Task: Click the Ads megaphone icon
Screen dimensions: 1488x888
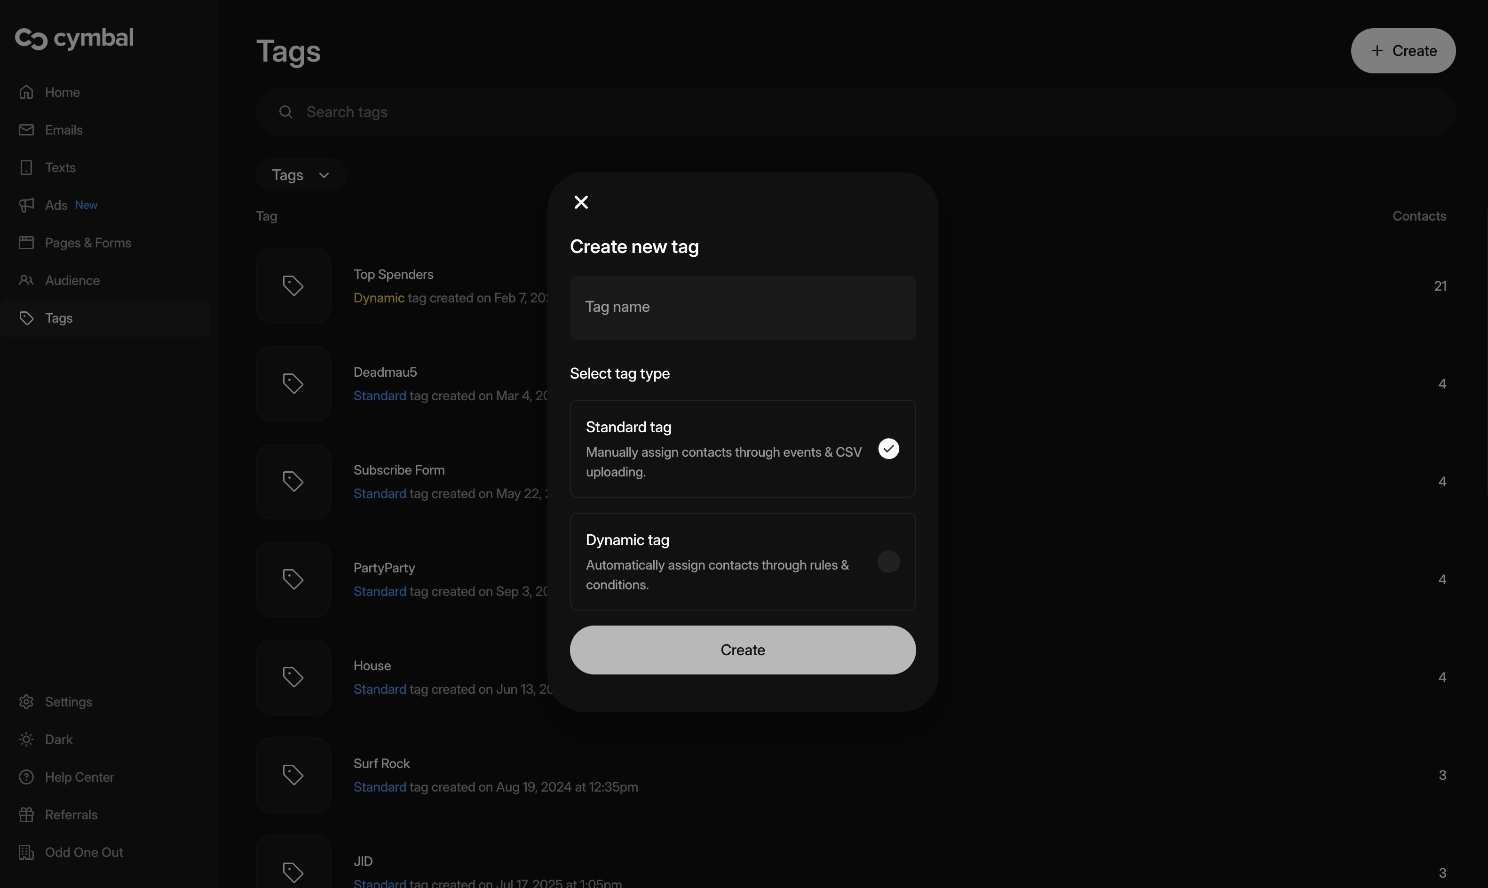Action: point(26,205)
